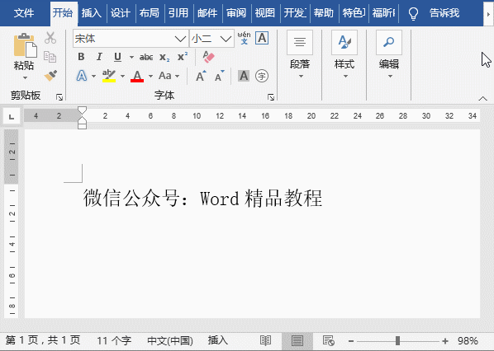Toggle subscript formatting

(164, 57)
